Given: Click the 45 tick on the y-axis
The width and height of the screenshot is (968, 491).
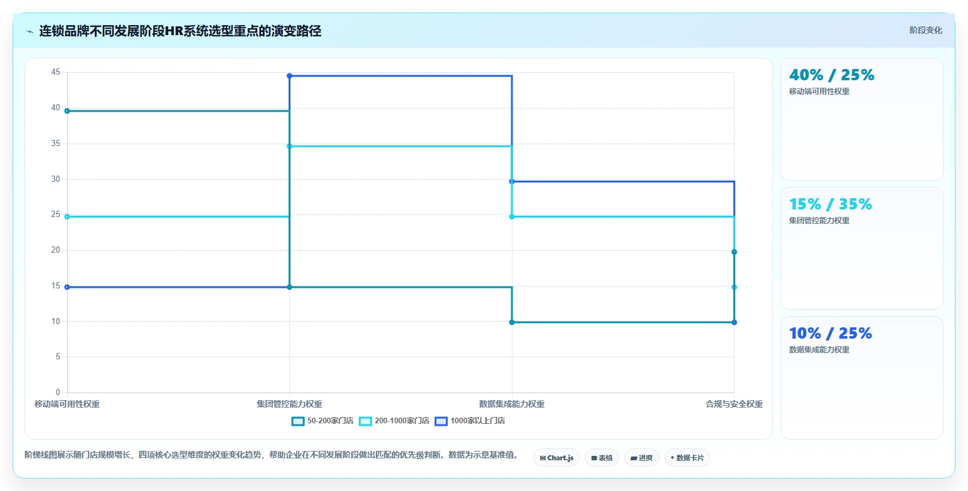Looking at the screenshot, I should click(x=56, y=72).
